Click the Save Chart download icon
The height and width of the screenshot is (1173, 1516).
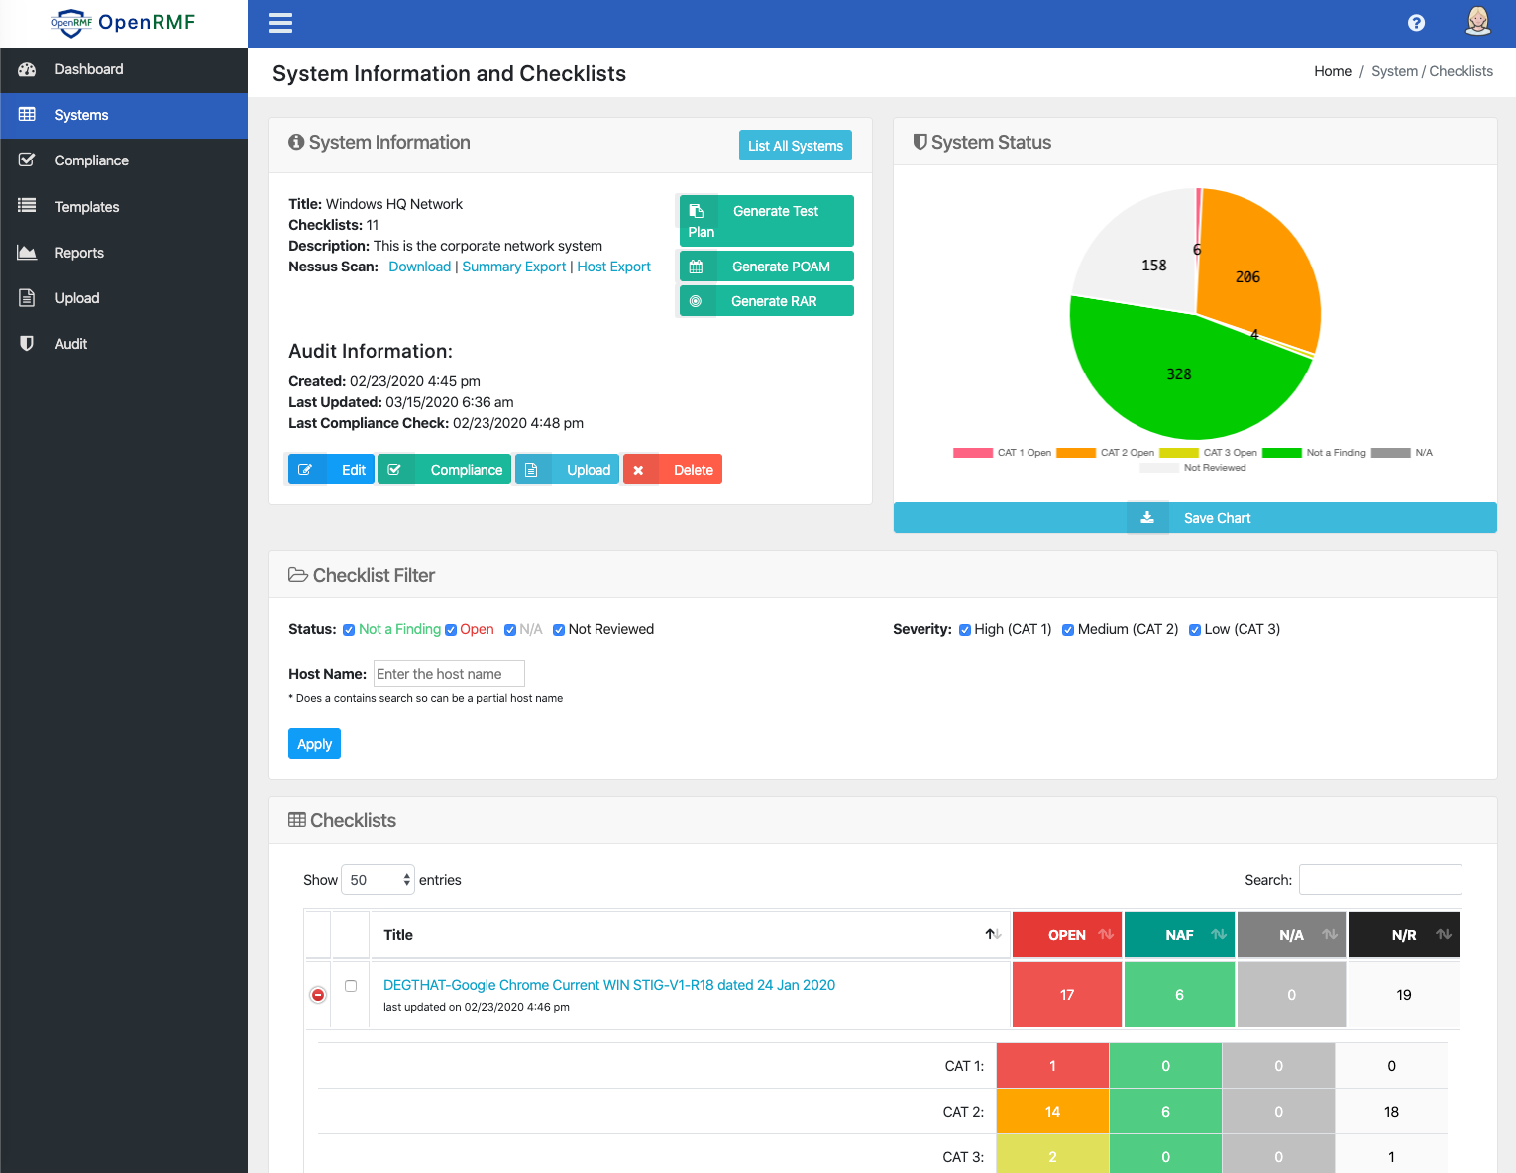click(x=1147, y=518)
